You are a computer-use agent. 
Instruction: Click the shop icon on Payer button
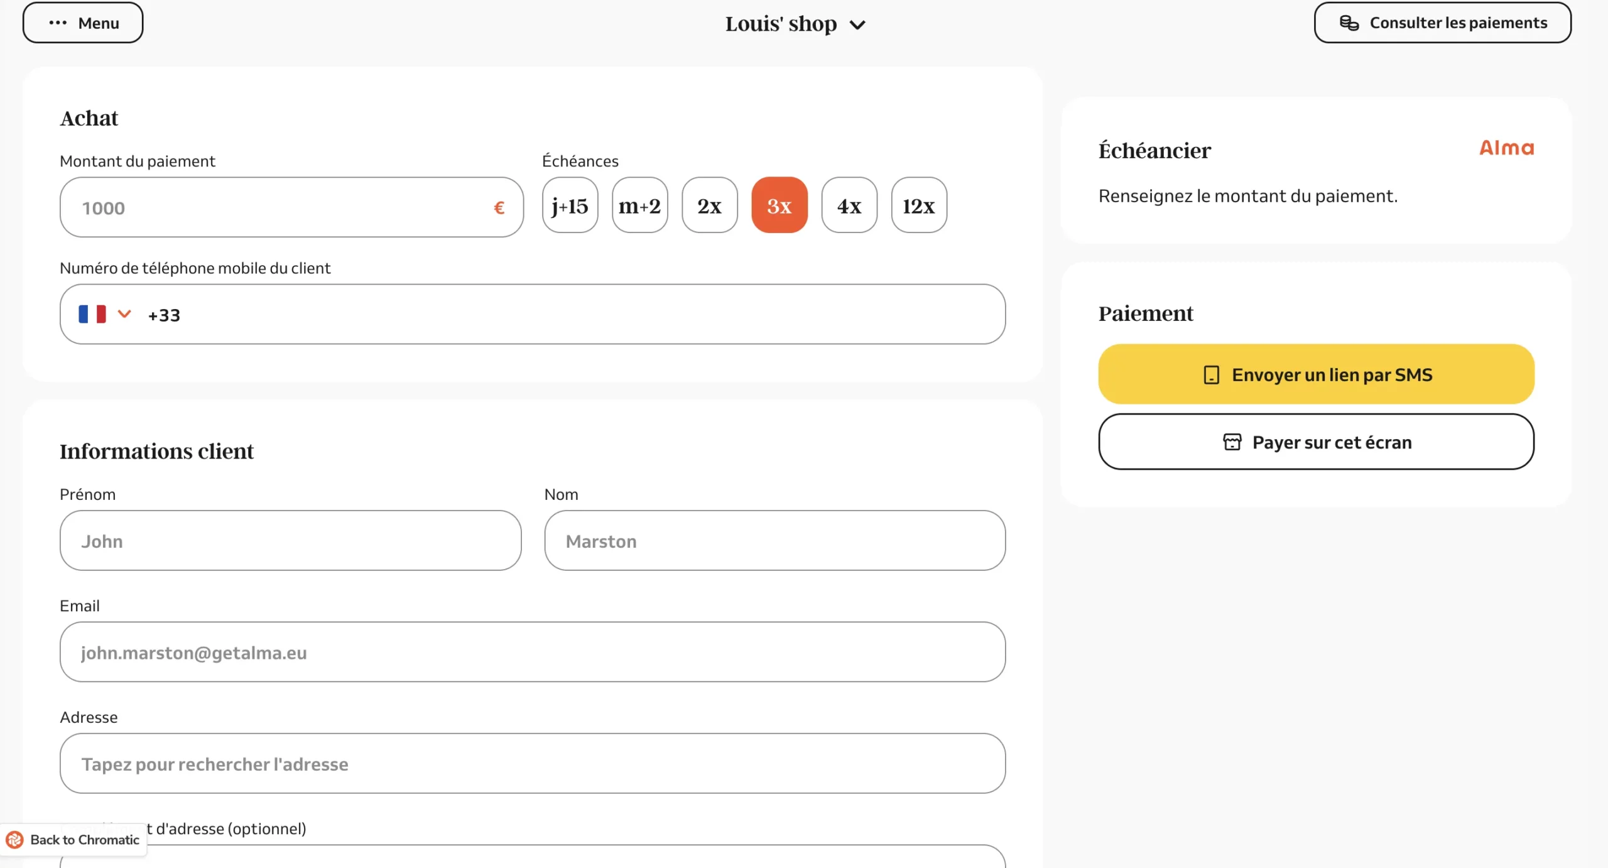(x=1232, y=442)
